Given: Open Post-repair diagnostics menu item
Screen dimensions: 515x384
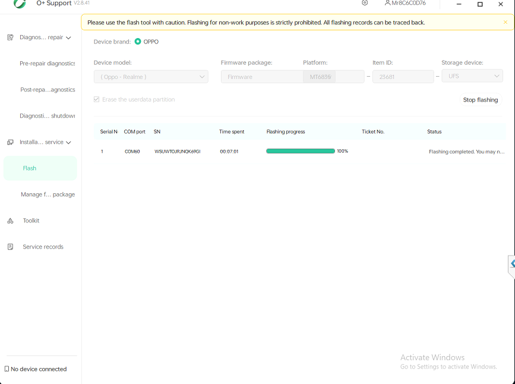Looking at the screenshot, I should click(48, 90).
